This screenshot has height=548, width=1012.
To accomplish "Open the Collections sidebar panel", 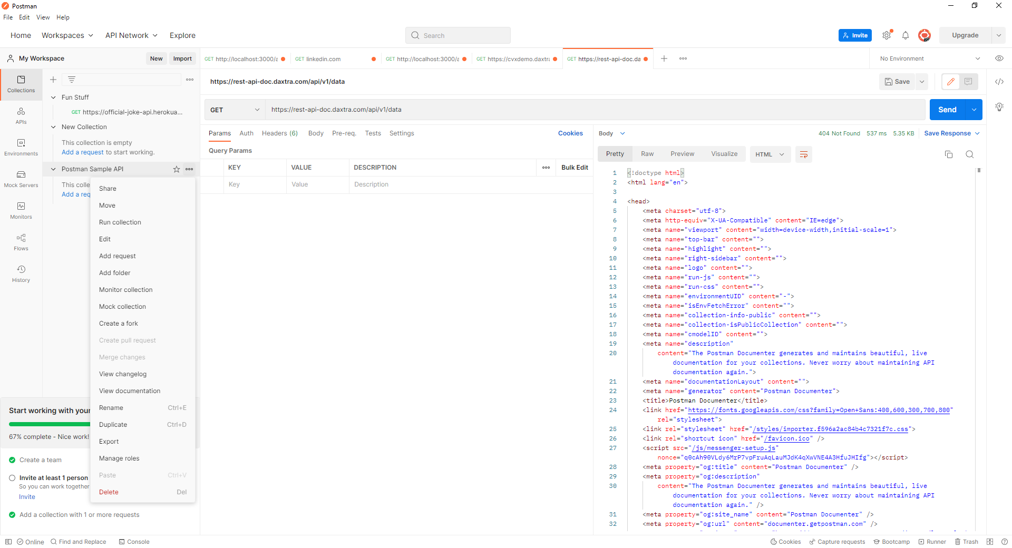I will (21, 84).
